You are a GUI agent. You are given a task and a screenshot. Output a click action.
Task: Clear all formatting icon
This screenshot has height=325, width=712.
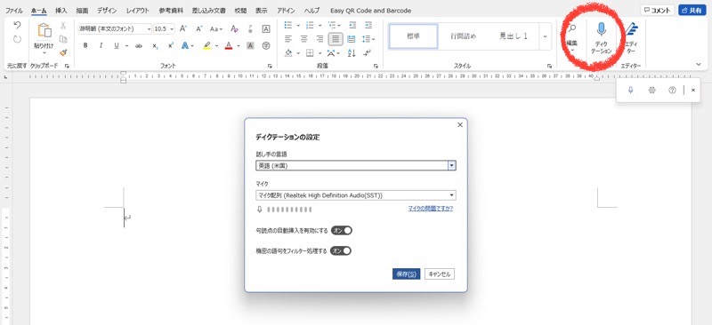click(234, 28)
